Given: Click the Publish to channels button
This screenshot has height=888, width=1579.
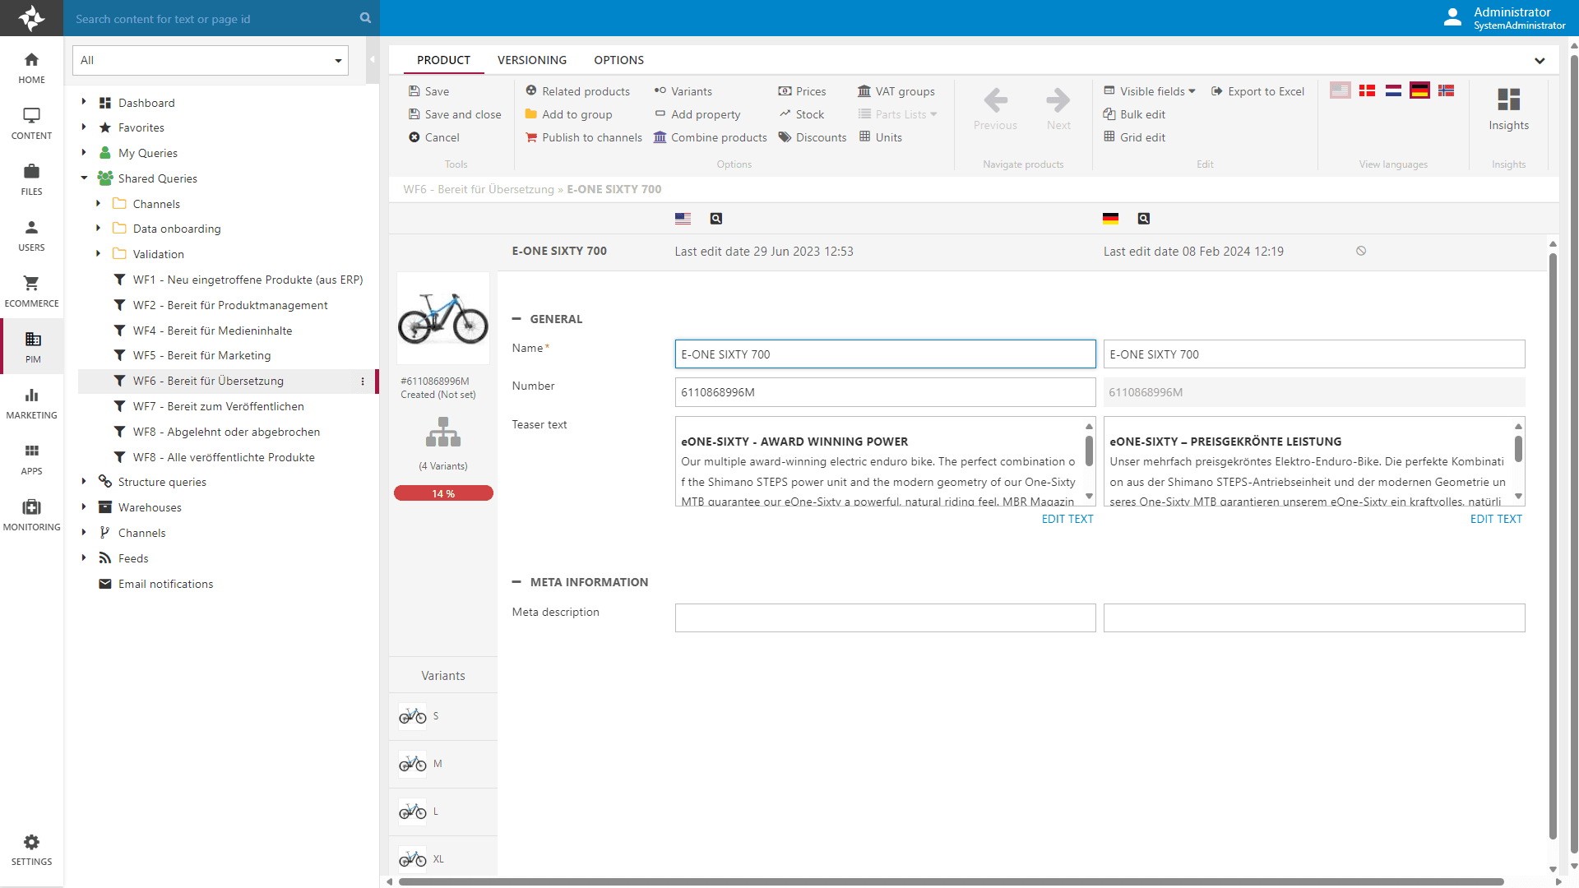Looking at the screenshot, I should pyautogui.click(x=591, y=136).
